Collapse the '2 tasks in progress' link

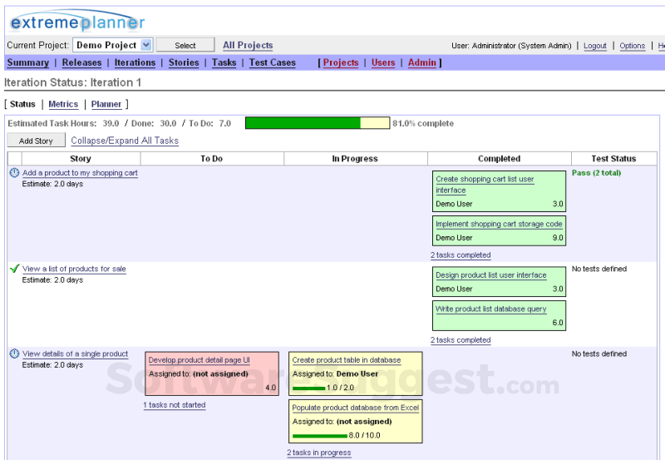[x=319, y=453]
